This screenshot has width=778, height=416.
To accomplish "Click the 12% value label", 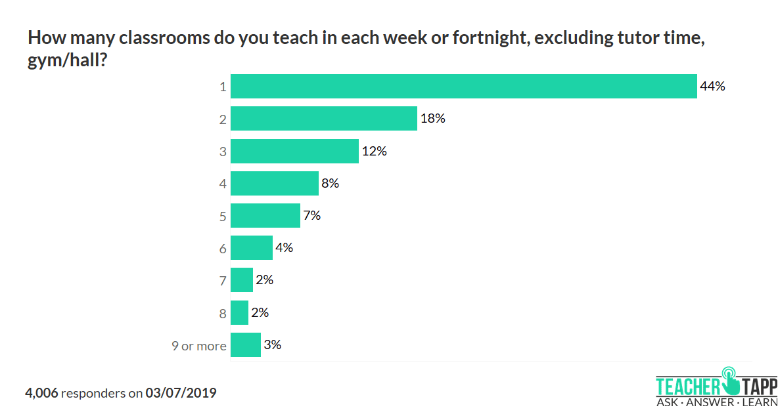I will pos(374,151).
